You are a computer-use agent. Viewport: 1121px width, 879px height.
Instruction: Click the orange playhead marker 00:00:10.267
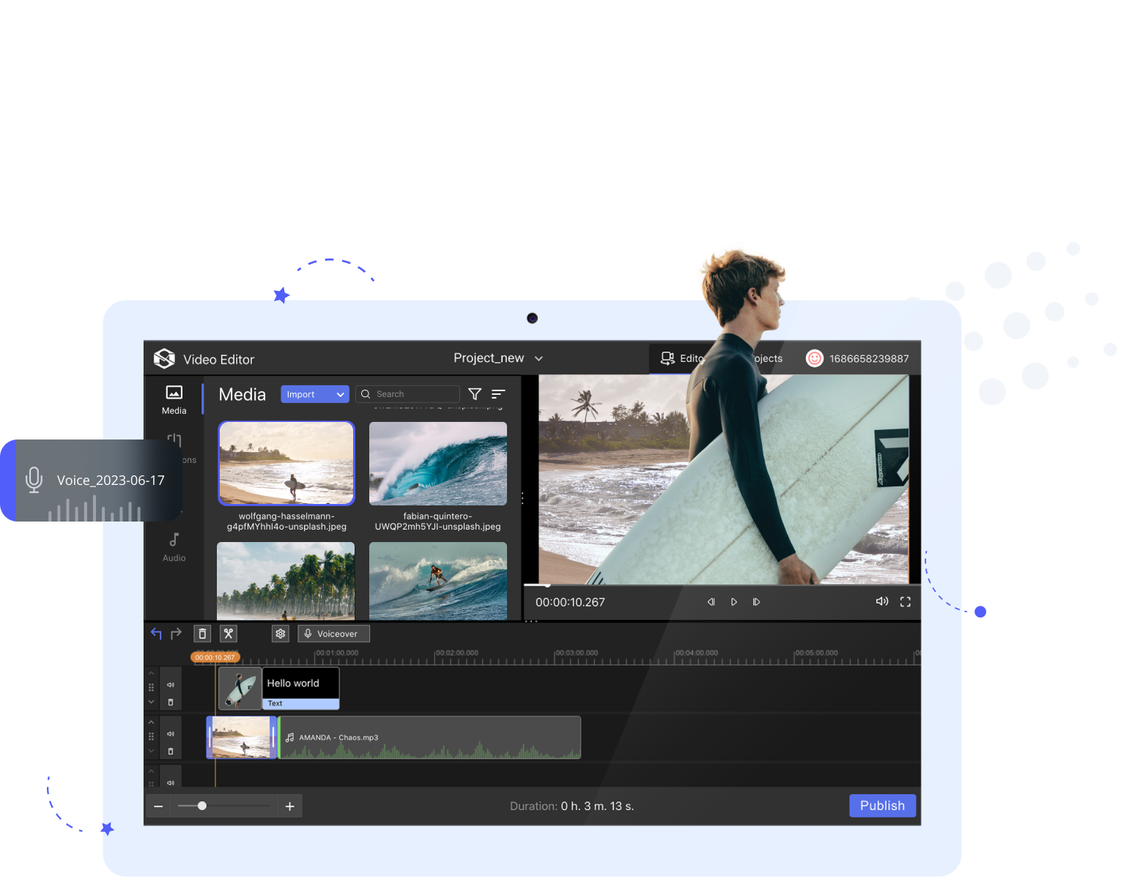215,657
